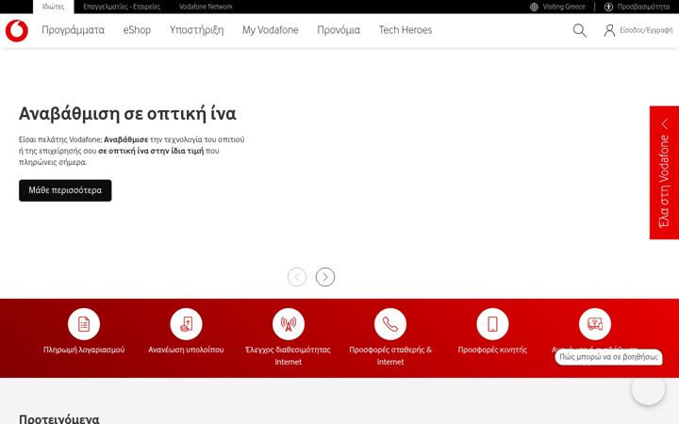Go to next carousel slide
The height and width of the screenshot is (424, 679).
click(325, 277)
